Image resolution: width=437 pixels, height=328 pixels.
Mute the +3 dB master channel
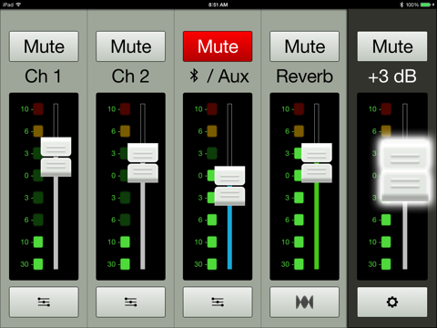click(x=392, y=46)
